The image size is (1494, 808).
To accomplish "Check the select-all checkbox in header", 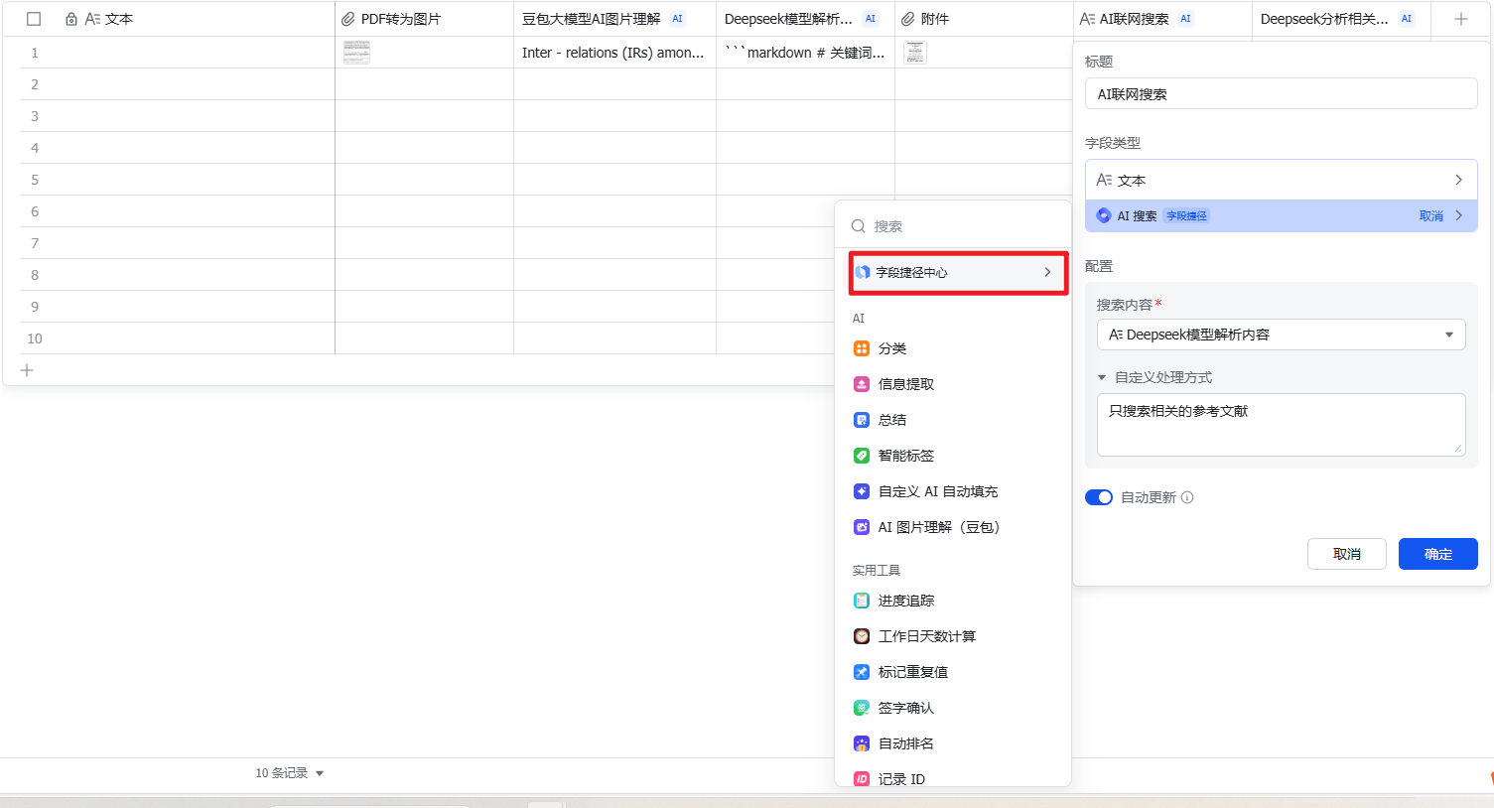I will click(x=34, y=19).
